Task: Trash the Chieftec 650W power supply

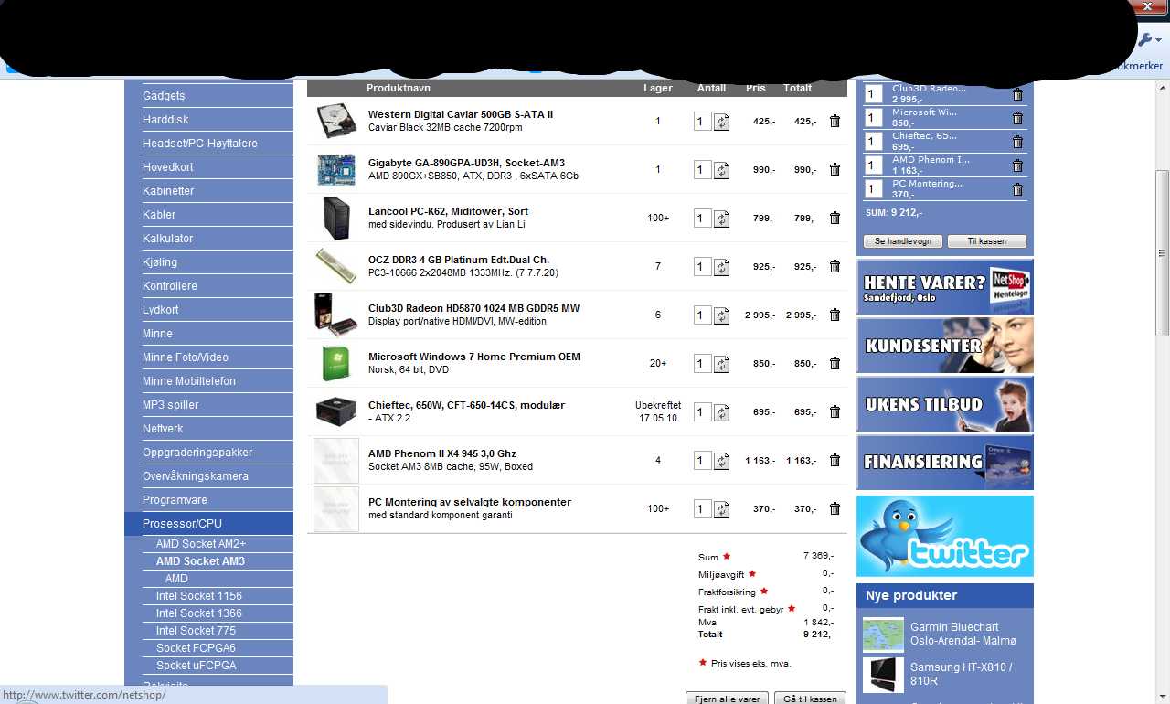Action: click(x=835, y=411)
